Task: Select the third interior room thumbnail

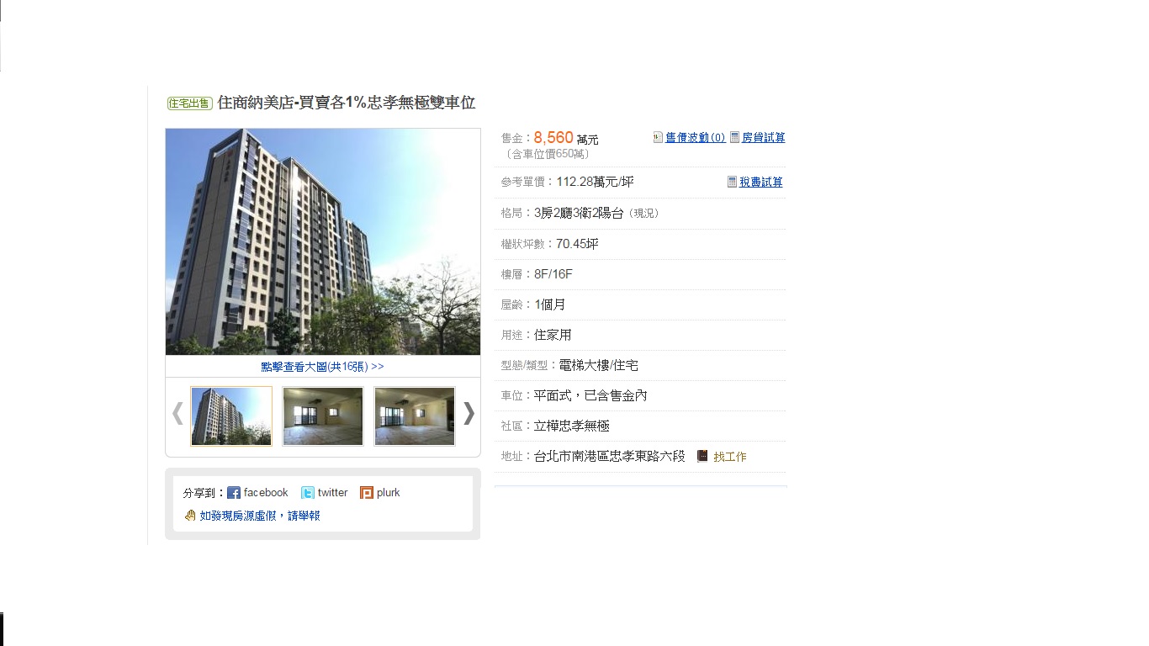Action: coord(415,416)
